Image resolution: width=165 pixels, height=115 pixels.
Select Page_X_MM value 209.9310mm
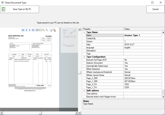pyautogui.click(x=143, y=78)
